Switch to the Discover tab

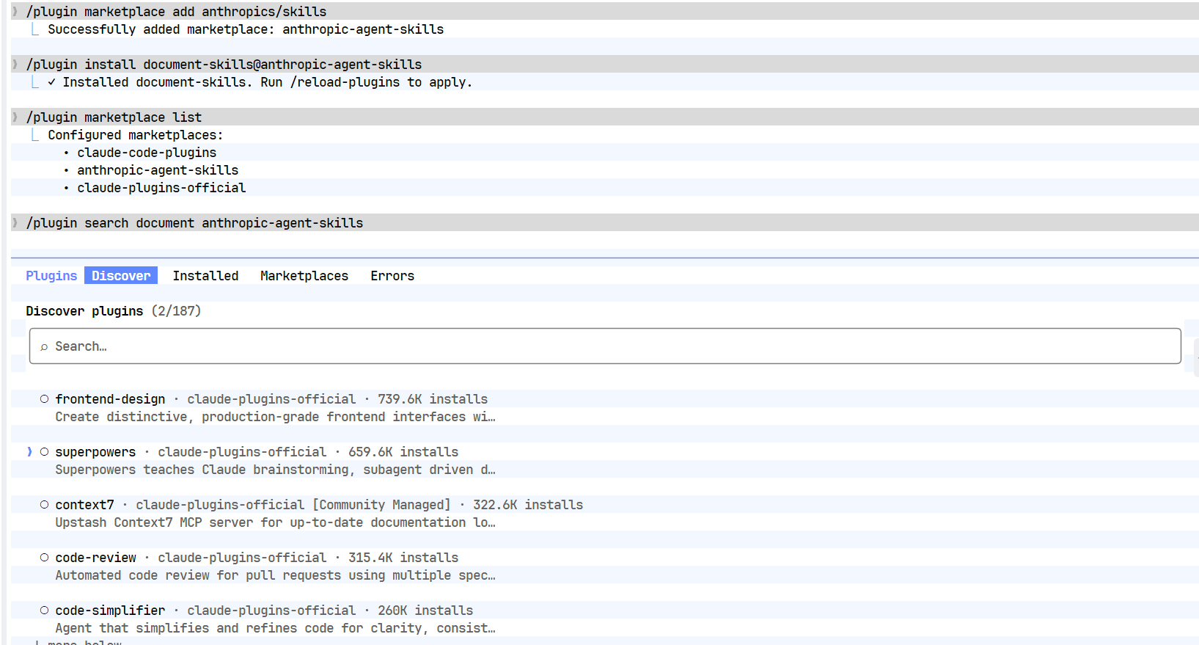pos(121,276)
